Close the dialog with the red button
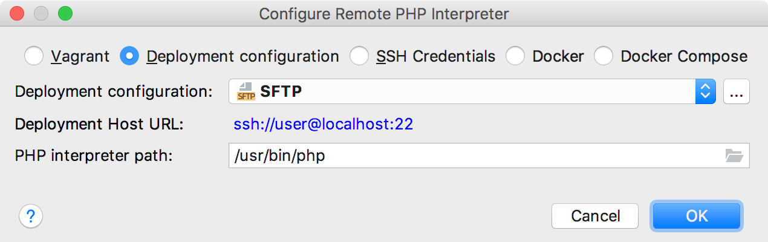This screenshot has width=768, height=242. (18, 13)
